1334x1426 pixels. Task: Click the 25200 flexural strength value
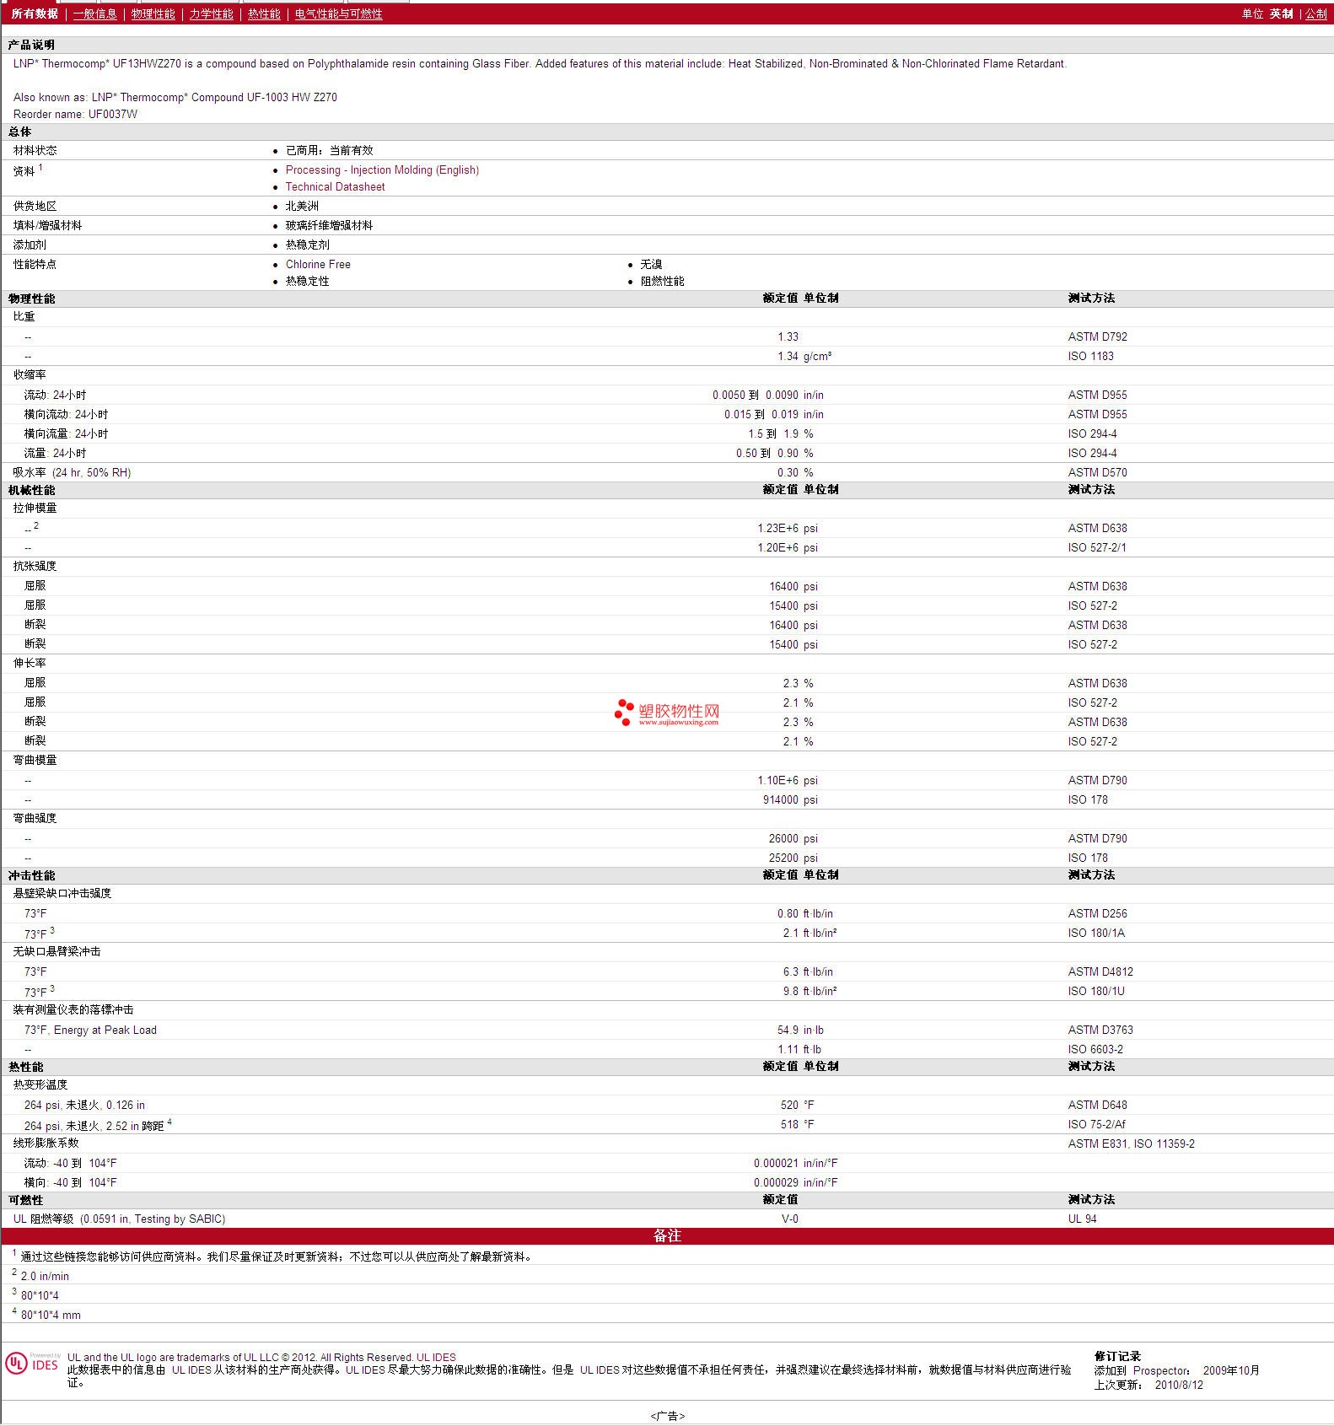[x=783, y=858]
